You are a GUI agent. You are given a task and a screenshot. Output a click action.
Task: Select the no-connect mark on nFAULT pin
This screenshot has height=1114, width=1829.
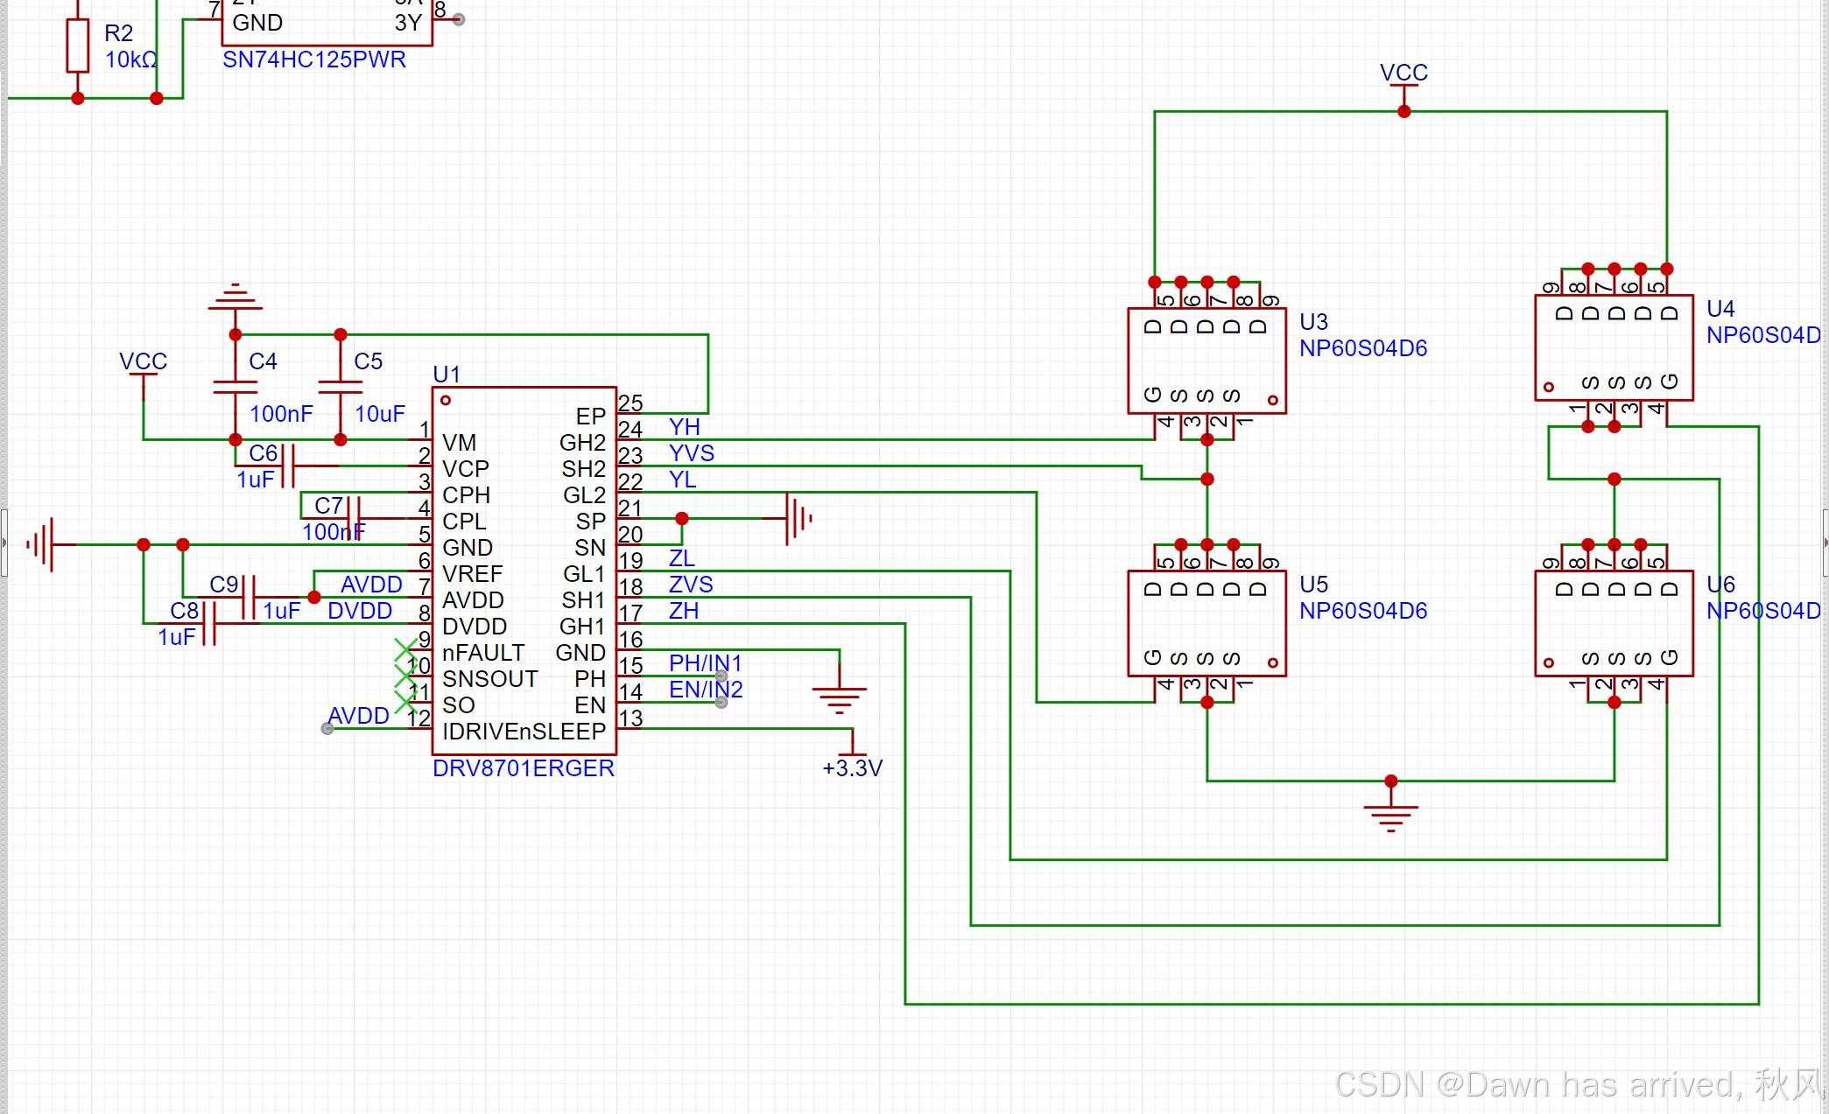pos(404,649)
